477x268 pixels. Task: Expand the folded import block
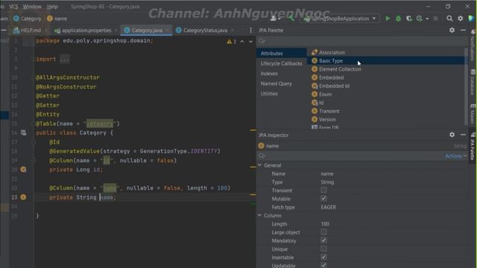tap(65, 60)
